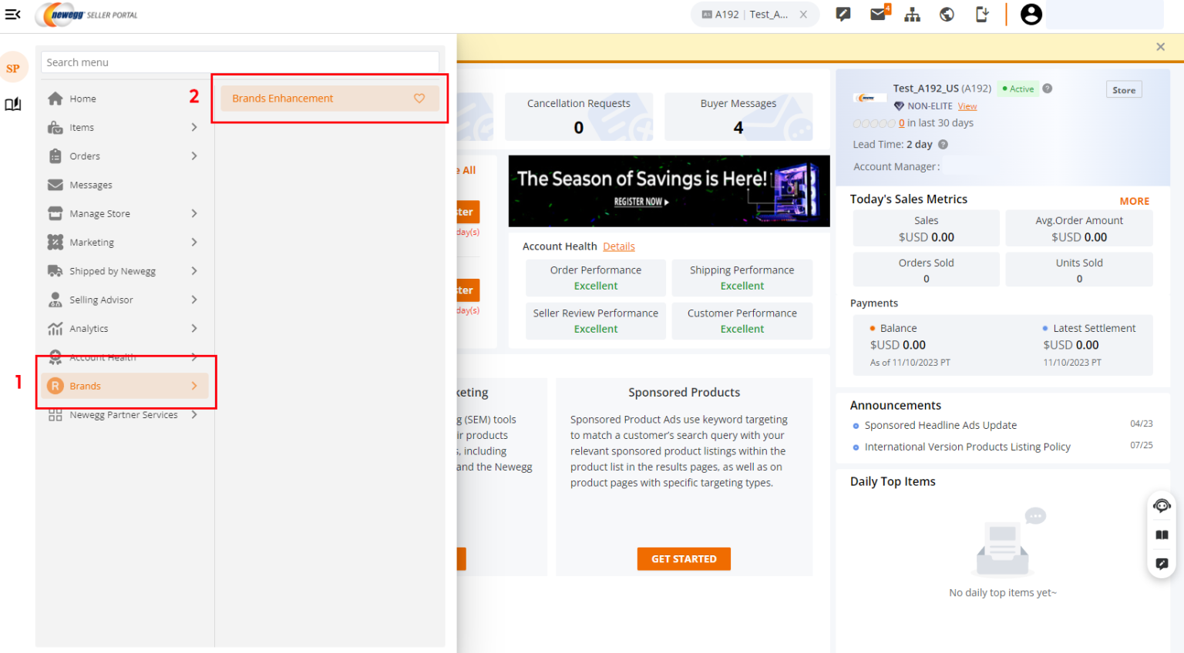Image resolution: width=1184 pixels, height=653 pixels.
Task: Open the mail messages icon in header
Action: click(878, 15)
